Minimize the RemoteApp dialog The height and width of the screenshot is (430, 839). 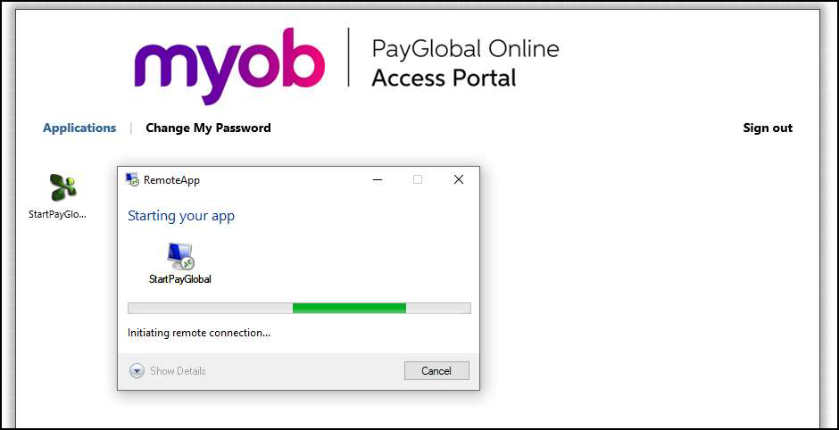click(x=378, y=179)
